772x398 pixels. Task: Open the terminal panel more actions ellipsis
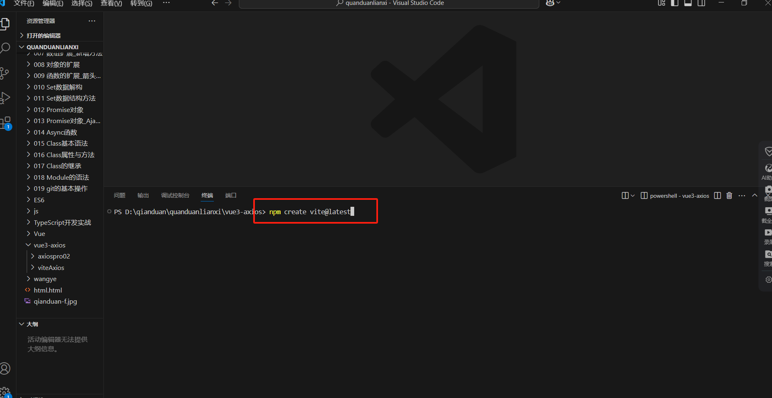pyautogui.click(x=742, y=196)
